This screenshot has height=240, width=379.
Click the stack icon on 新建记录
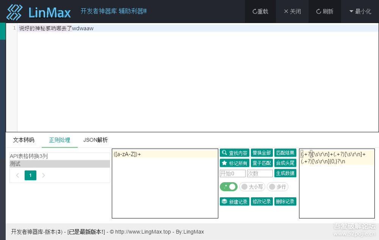224,201
